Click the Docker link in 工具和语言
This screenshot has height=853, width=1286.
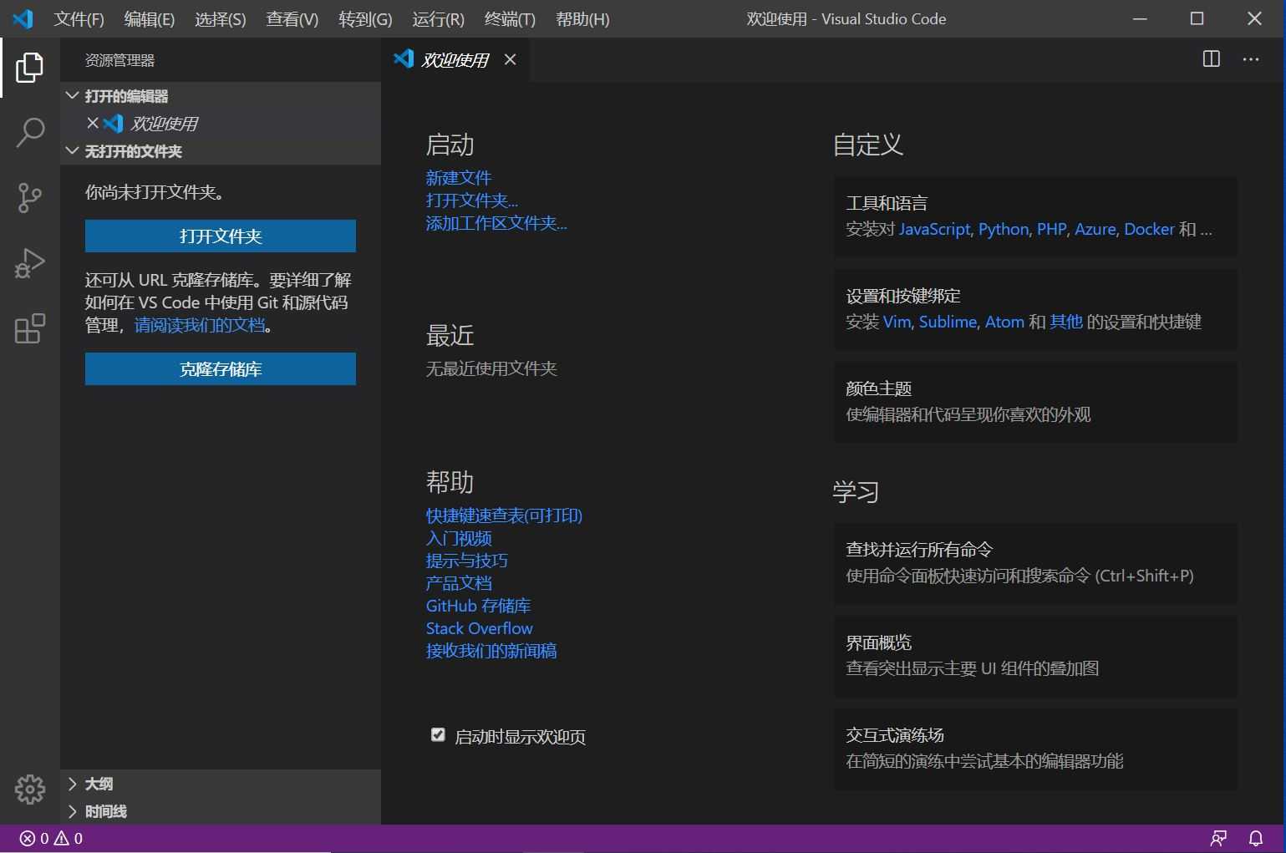coord(1149,229)
